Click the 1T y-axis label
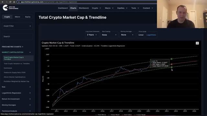The width and height of the screenshot is (207, 116). (x=48, y=66)
